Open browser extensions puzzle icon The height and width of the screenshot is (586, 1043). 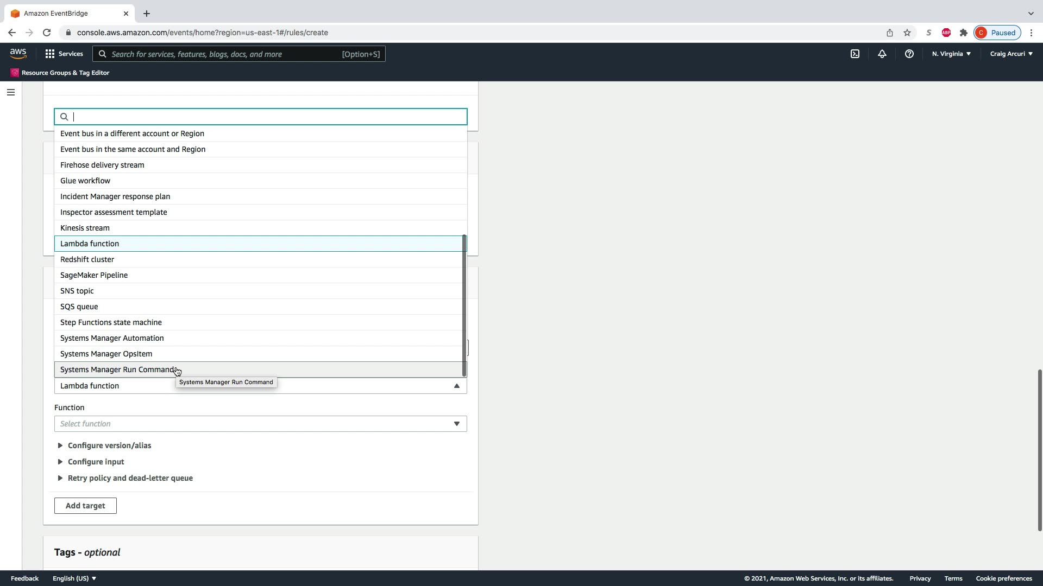click(964, 33)
